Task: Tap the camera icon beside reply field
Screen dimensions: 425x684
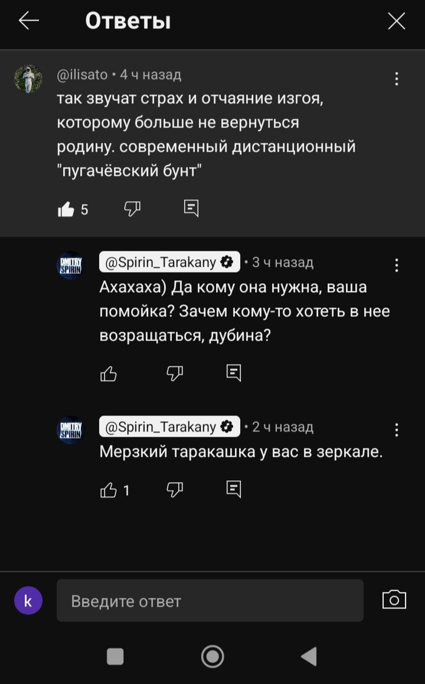Action: [394, 600]
